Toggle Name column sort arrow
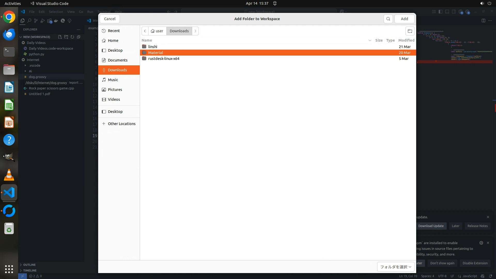This screenshot has width=496, height=279. (x=370, y=40)
